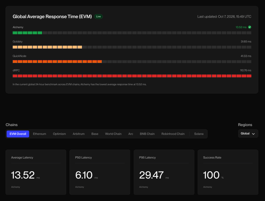Click the QuickNode provider label
The width and height of the screenshot is (265, 201).
tap(19, 56)
